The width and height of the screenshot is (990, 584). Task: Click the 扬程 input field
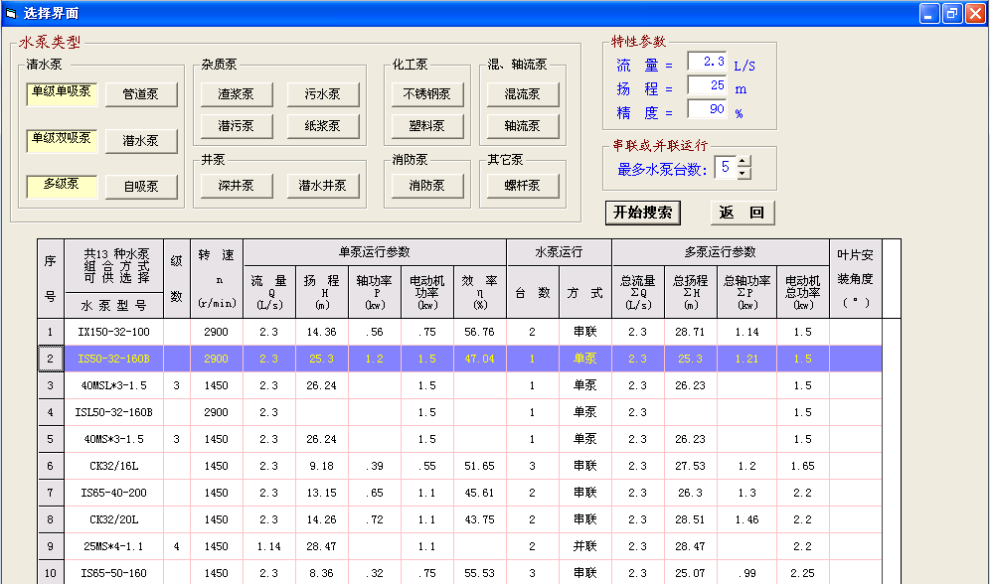point(707,85)
